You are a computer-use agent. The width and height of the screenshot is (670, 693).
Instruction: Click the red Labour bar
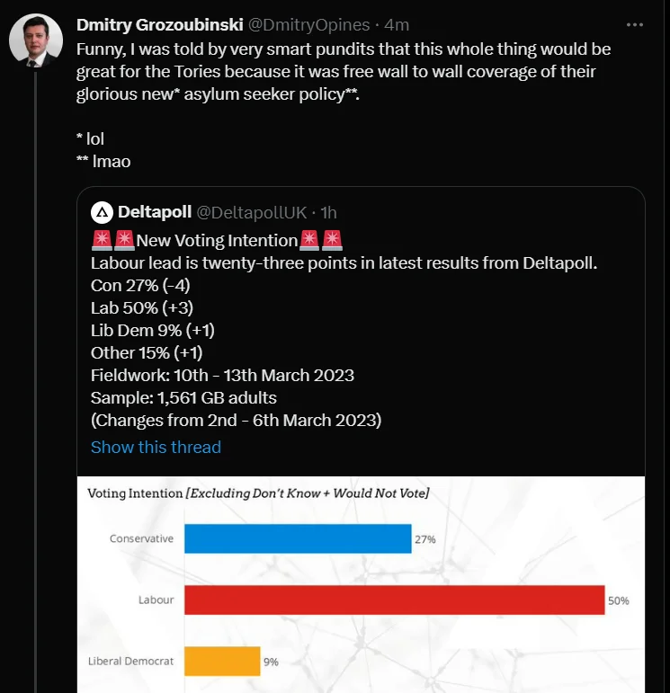[395, 600]
